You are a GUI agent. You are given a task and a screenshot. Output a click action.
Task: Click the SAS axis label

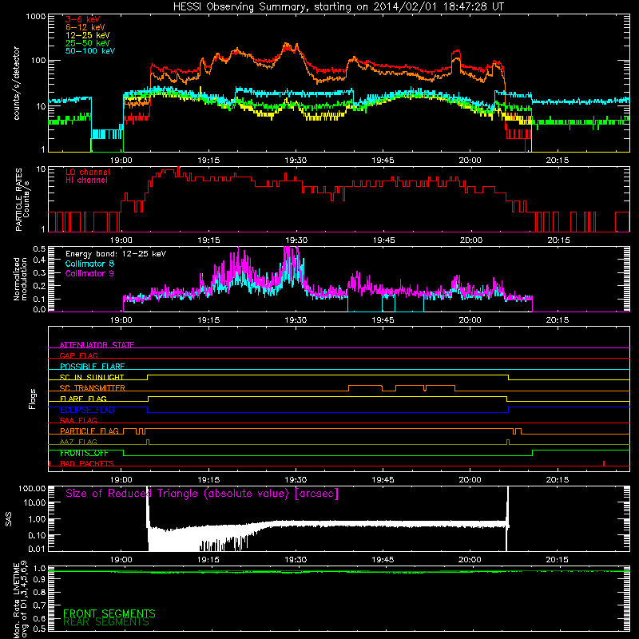(9, 519)
